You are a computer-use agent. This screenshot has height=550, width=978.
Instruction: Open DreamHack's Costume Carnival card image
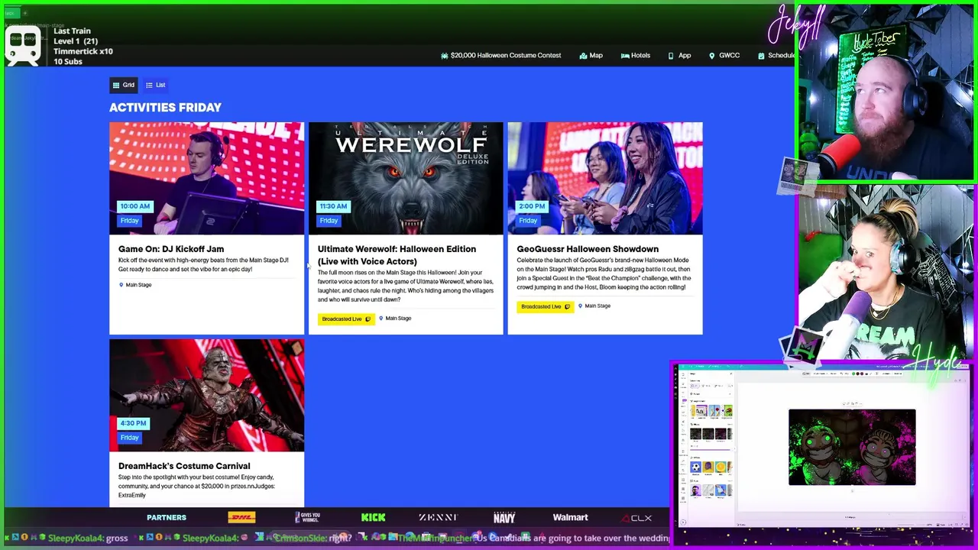click(x=206, y=395)
